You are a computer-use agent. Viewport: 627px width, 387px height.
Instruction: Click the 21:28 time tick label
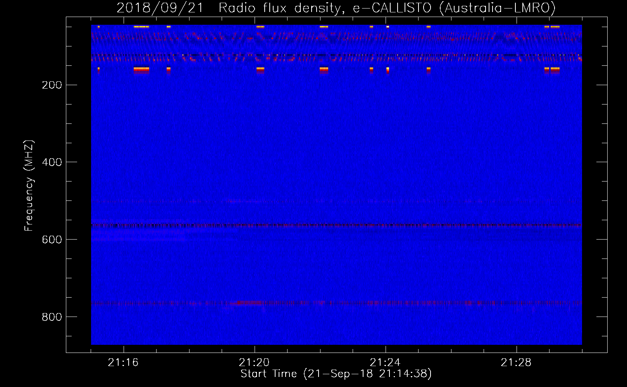516,363
